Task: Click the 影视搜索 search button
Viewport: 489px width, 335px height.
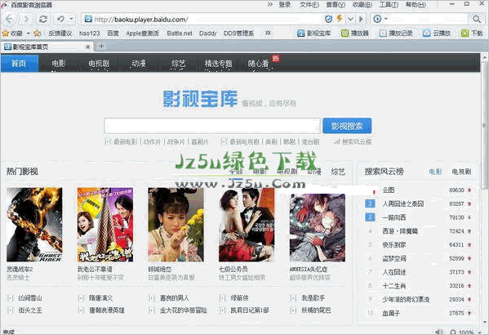Action: point(347,126)
